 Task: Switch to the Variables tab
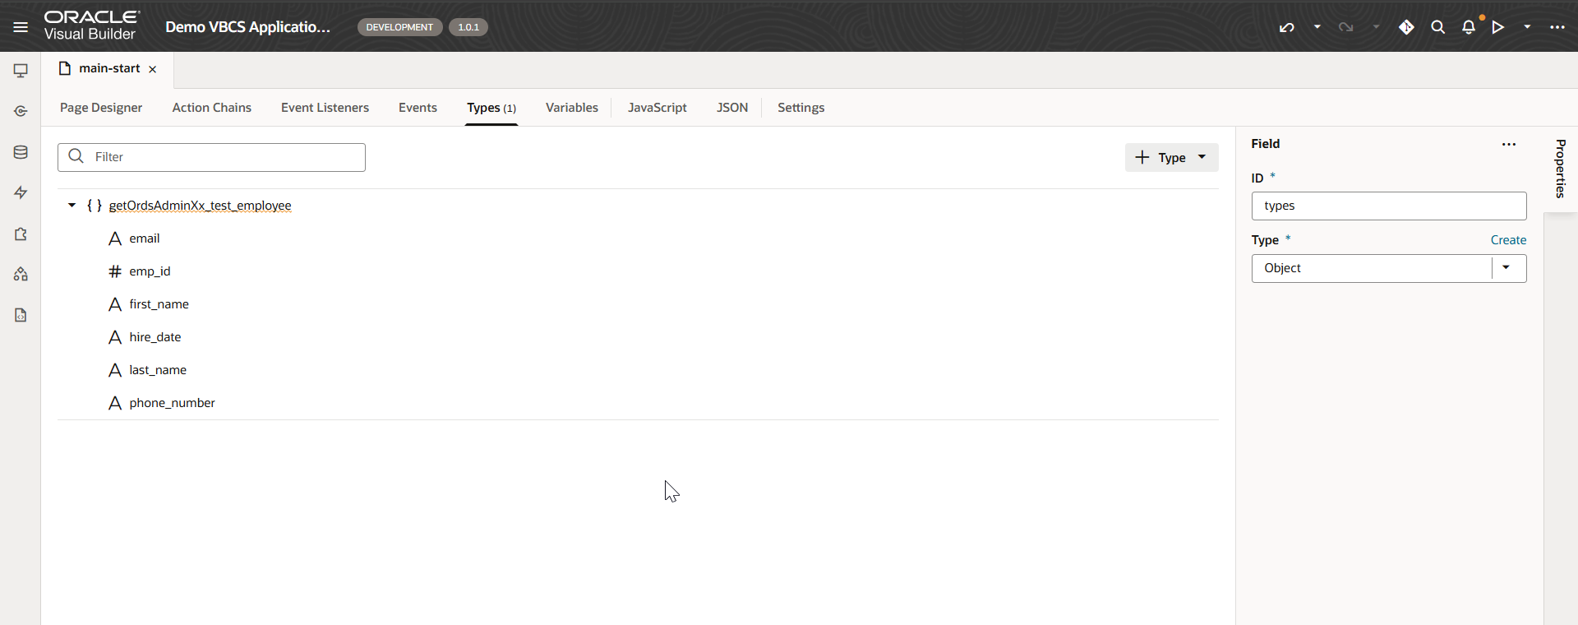(x=571, y=108)
